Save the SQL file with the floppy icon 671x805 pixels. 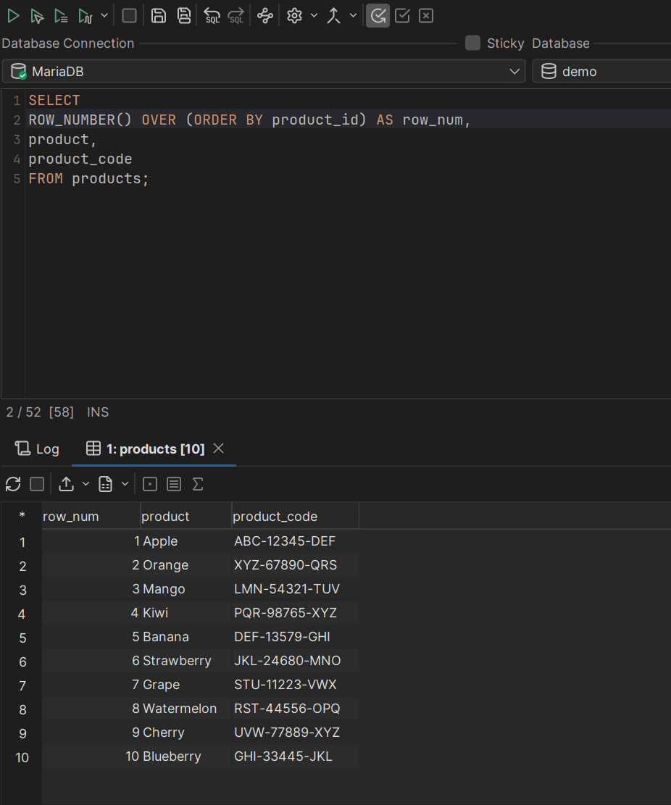[159, 16]
